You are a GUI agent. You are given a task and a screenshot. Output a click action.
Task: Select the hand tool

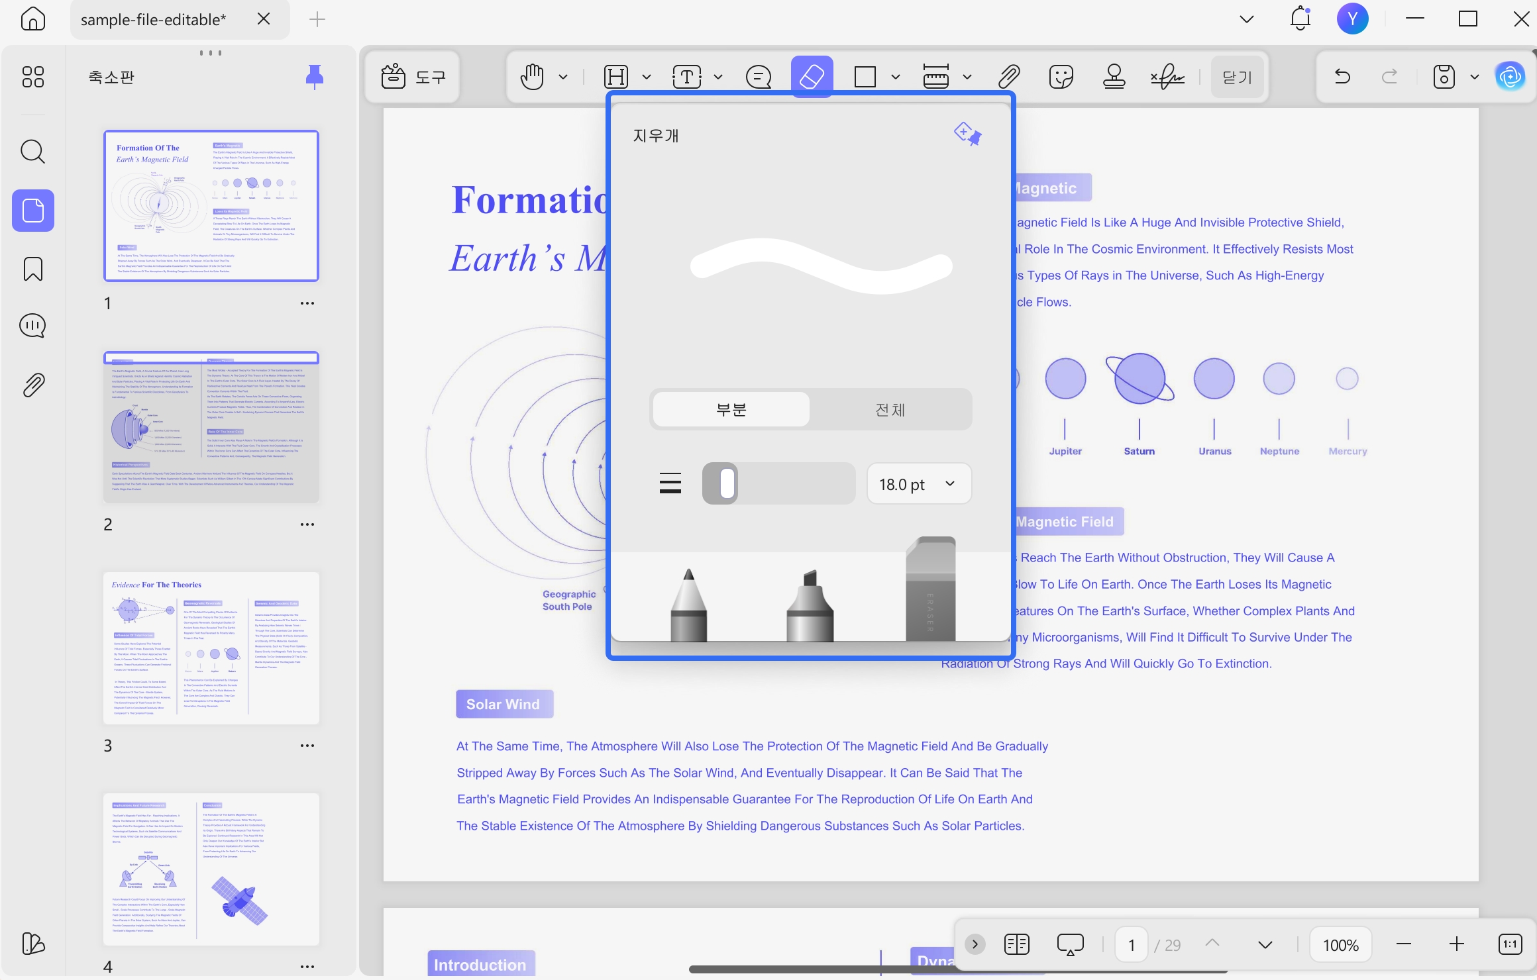click(532, 77)
